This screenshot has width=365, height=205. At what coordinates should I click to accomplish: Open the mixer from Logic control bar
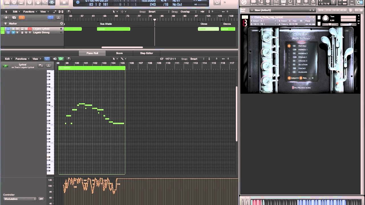tap(45, 2)
